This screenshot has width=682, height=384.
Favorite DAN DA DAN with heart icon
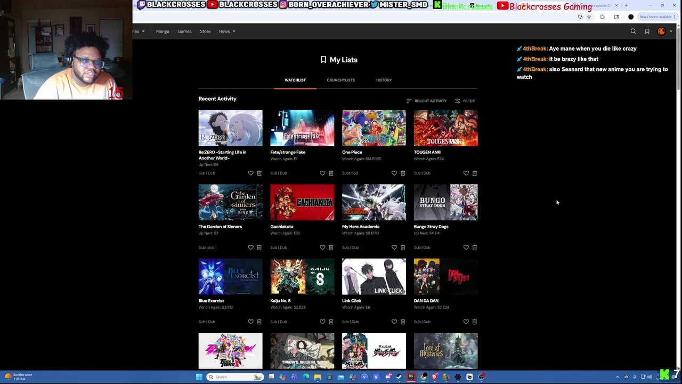click(x=466, y=322)
